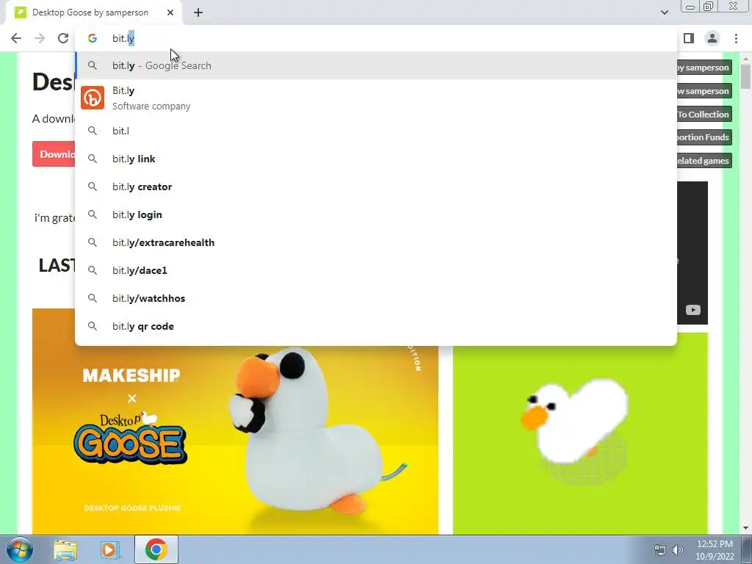Click magnifier icon beside 'bit.ly qr code'
The height and width of the screenshot is (564, 752).
click(x=92, y=326)
